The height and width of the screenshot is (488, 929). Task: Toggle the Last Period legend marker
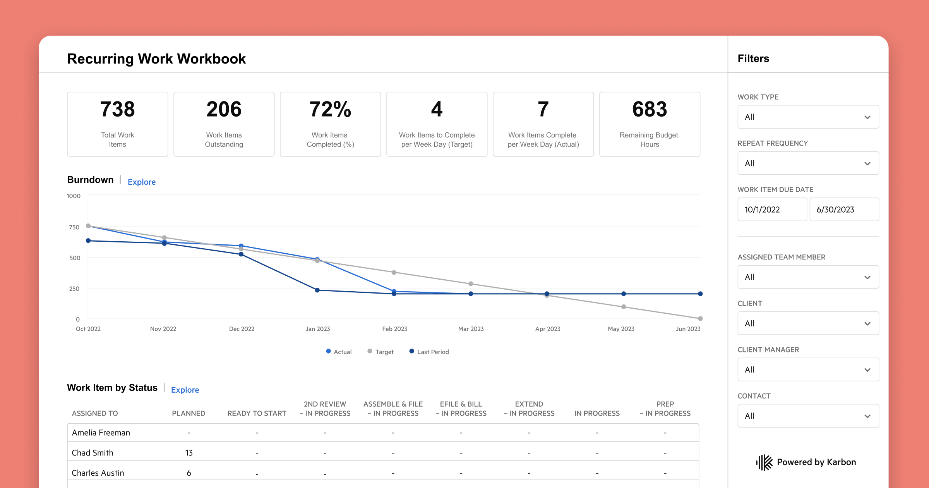click(x=411, y=351)
